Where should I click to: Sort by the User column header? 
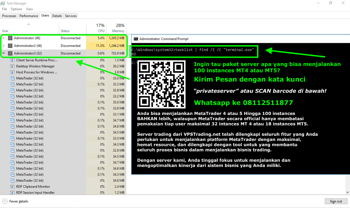tap(29, 28)
